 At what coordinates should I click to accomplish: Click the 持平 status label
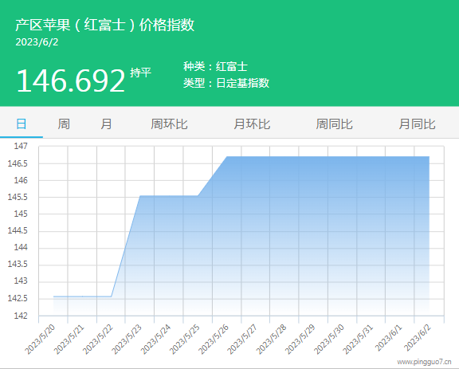(141, 73)
